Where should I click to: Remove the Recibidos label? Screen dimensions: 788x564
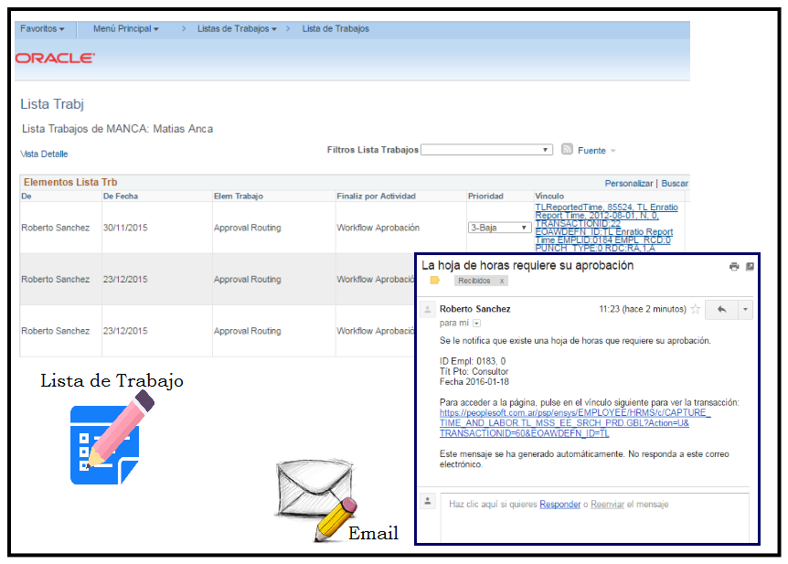(x=502, y=282)
